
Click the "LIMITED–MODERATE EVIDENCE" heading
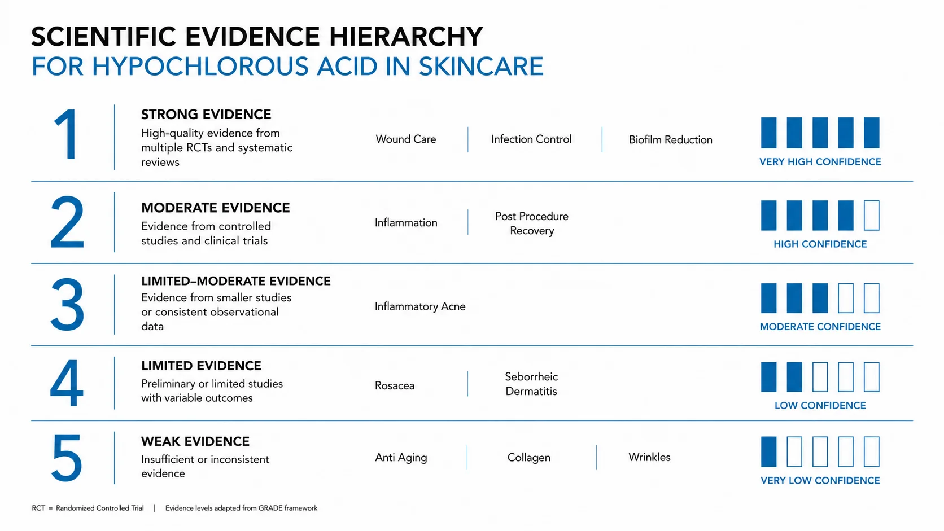236,281
